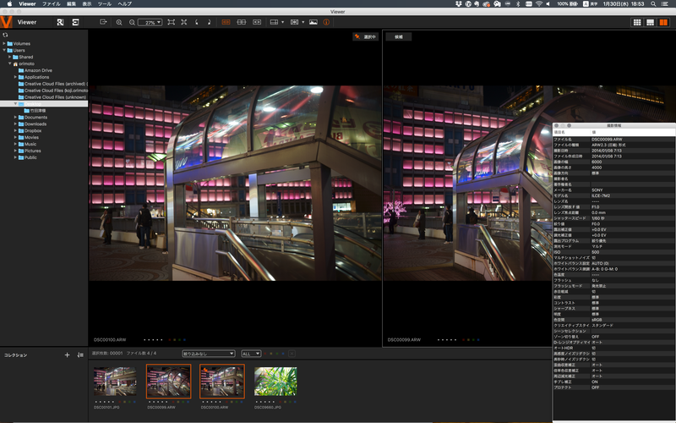Expand the Documents folder

click(15, 118)
